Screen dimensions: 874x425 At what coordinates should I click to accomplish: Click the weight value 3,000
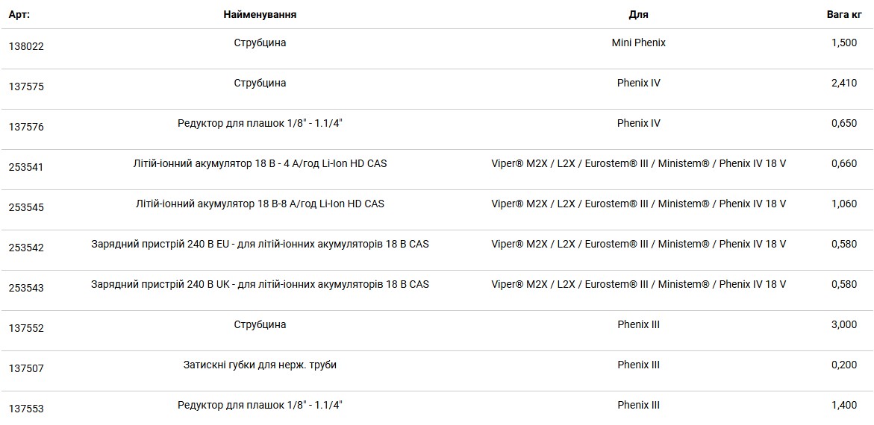[844, 324]
